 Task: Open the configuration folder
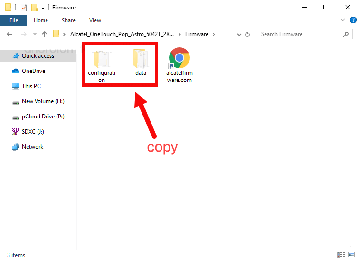(x=102, y=61)
